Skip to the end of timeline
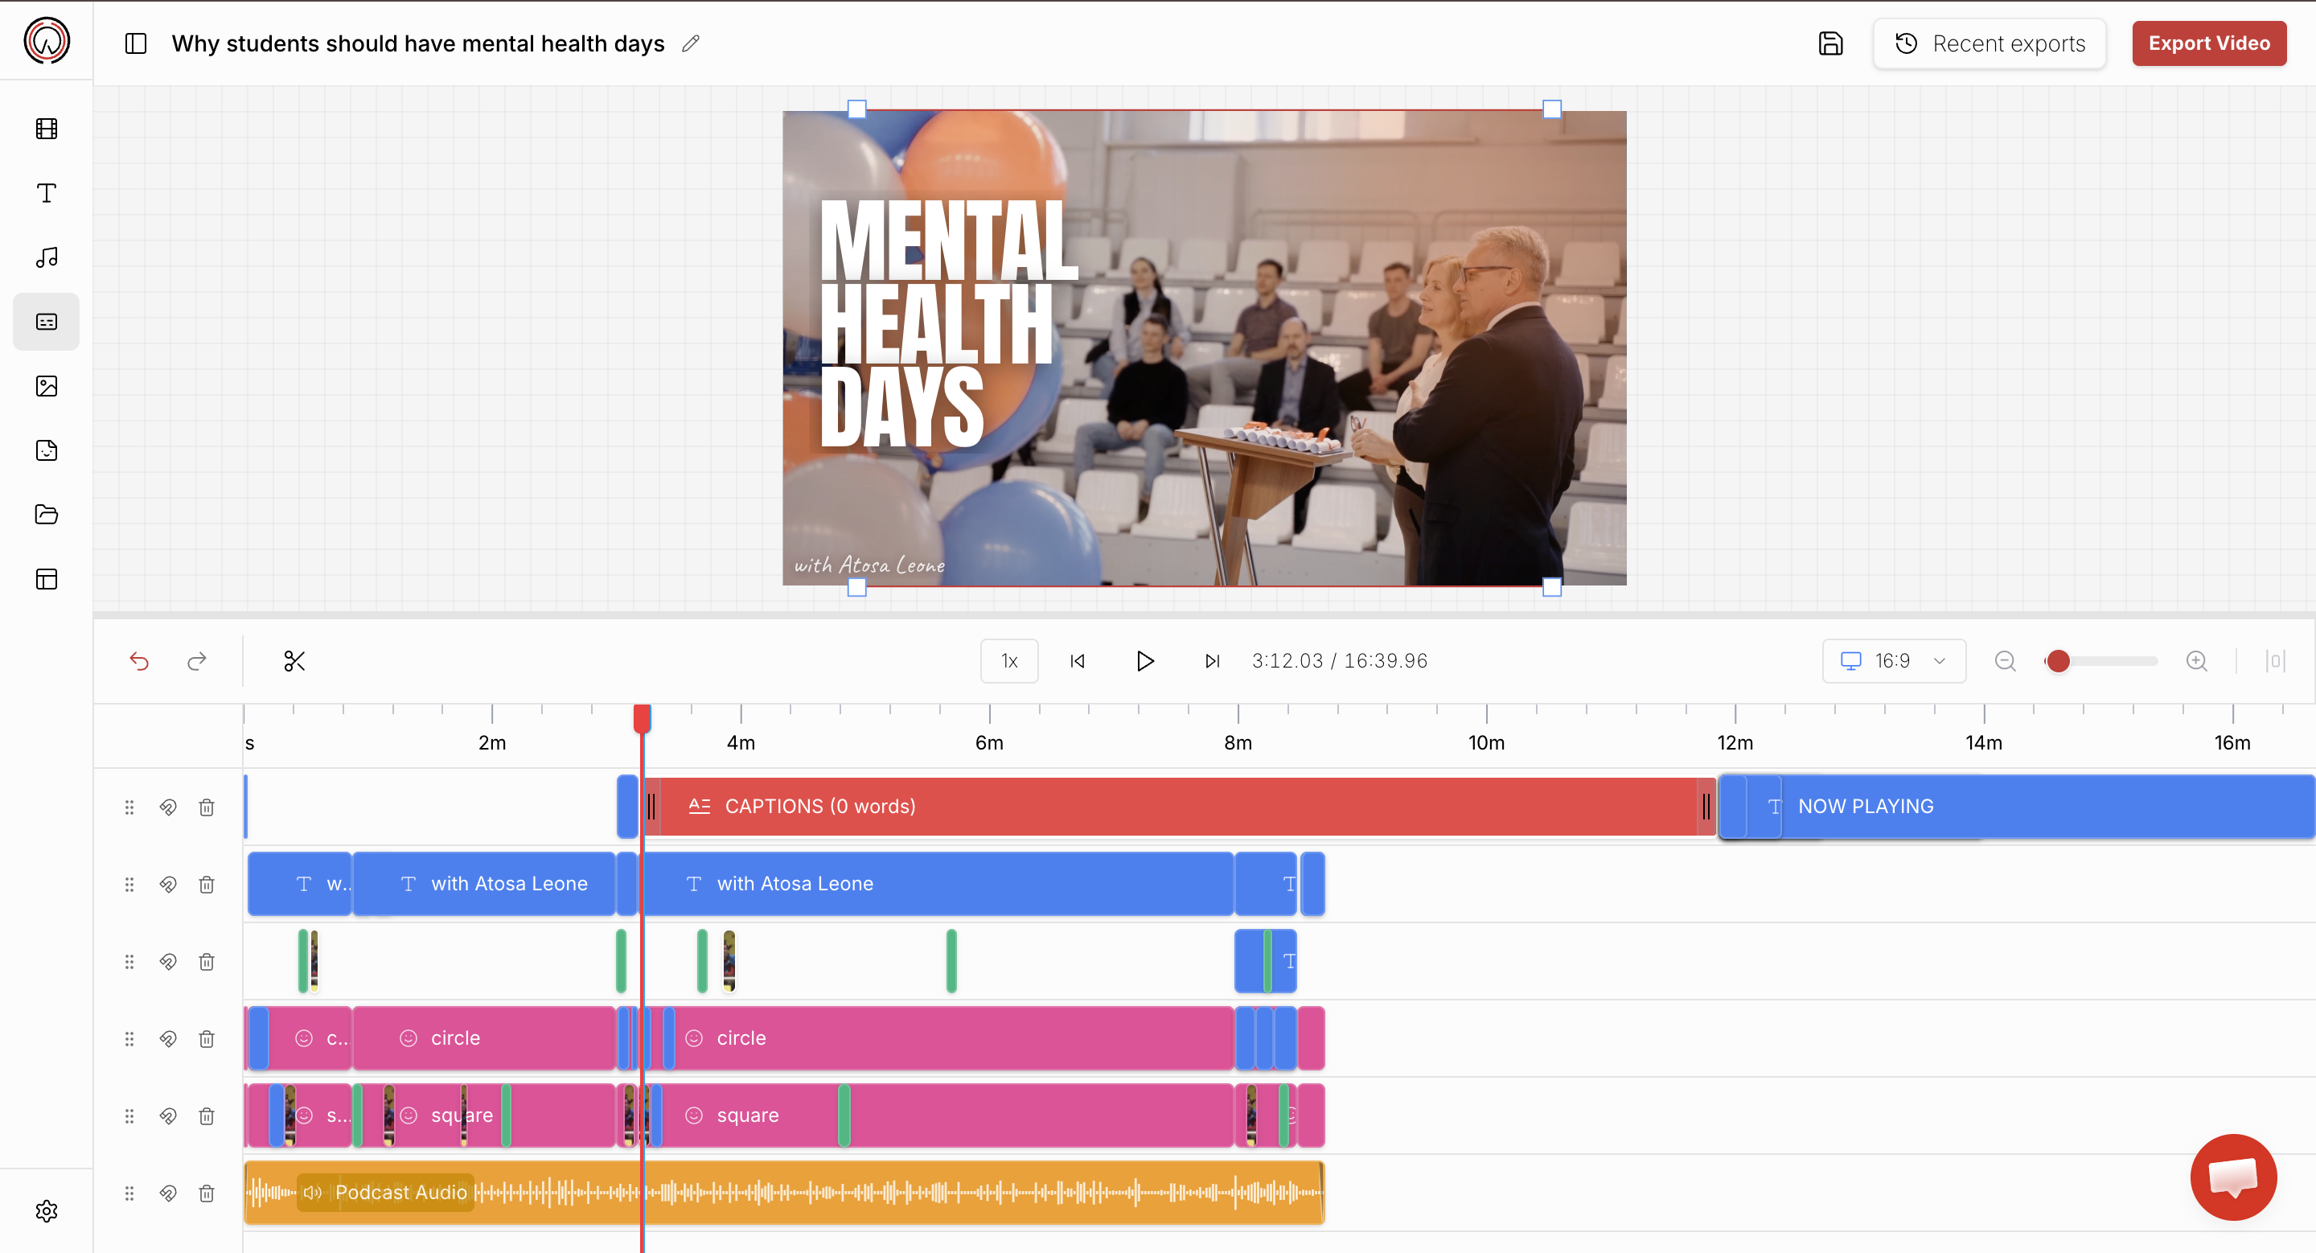The height and width of the screenshot is (1253, 2316). pos(1212,662)
